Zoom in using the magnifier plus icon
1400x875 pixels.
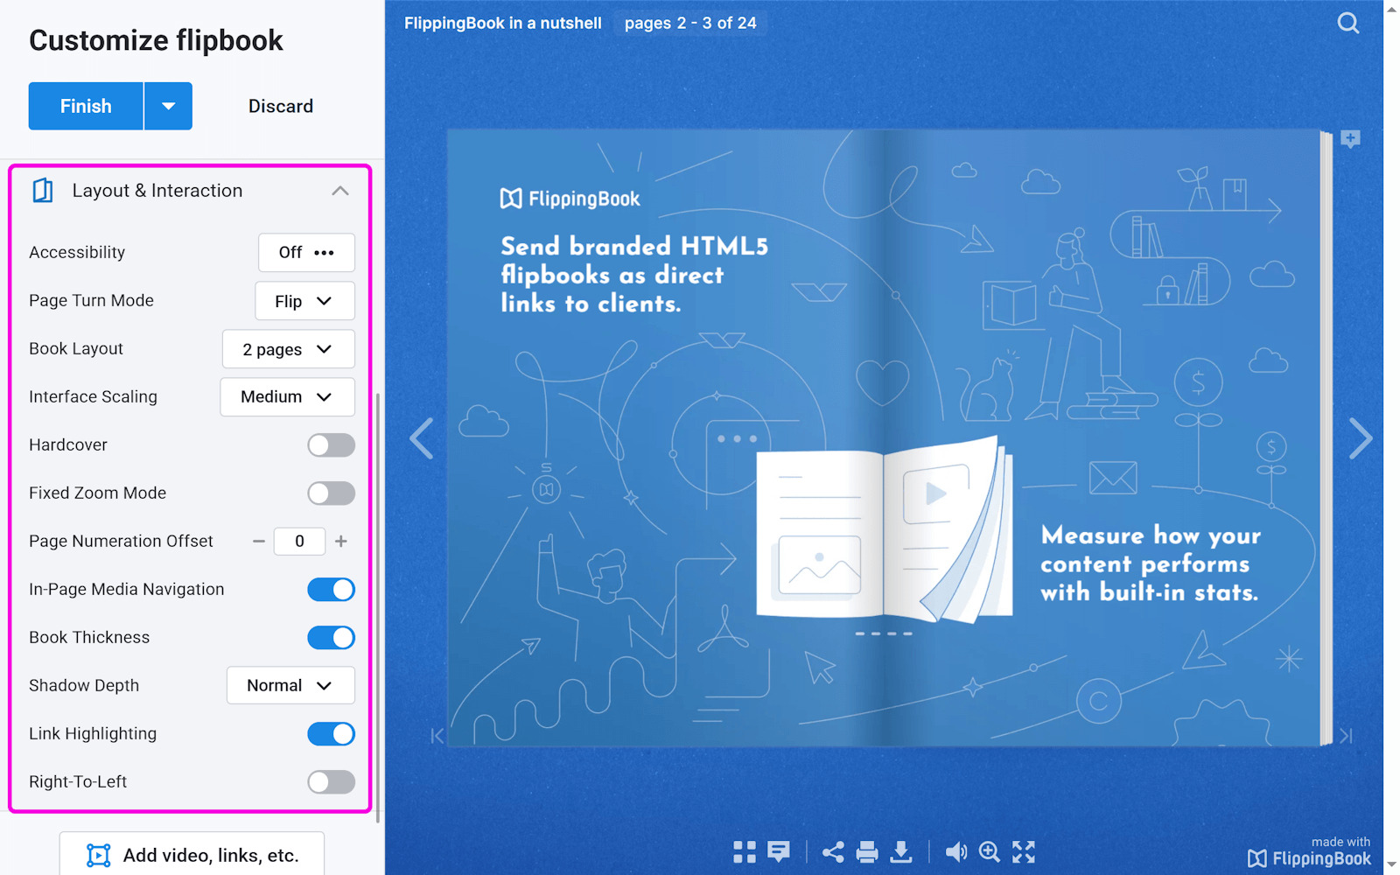pyautogui.click(x=990, y=851)
